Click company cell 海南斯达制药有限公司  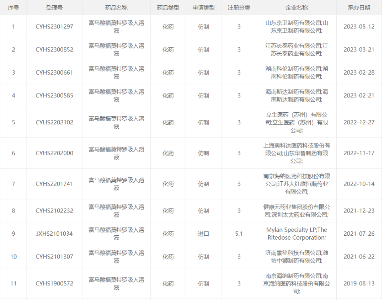[297, 96]
